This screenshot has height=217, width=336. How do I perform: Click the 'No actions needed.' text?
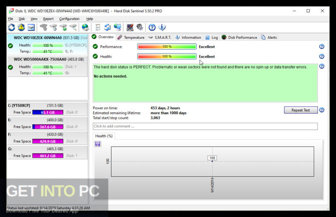(110, 76)
